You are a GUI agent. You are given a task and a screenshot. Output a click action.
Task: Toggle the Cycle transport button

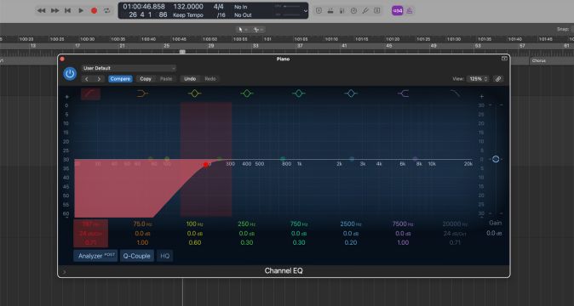coord(107,10)
